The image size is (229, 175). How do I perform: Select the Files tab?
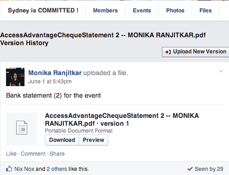coord(205,11)
